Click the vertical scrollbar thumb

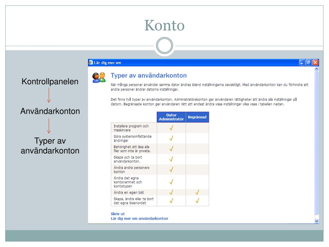click(316, 143)
